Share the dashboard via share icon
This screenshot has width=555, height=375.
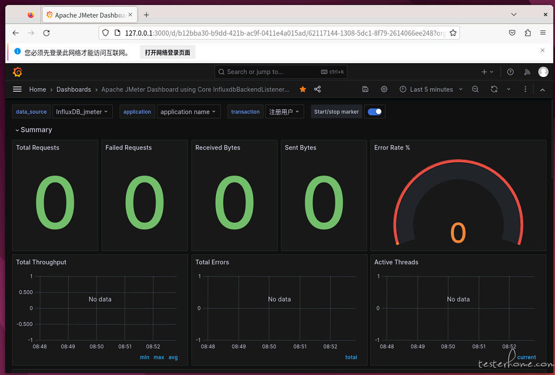point(317,89)
